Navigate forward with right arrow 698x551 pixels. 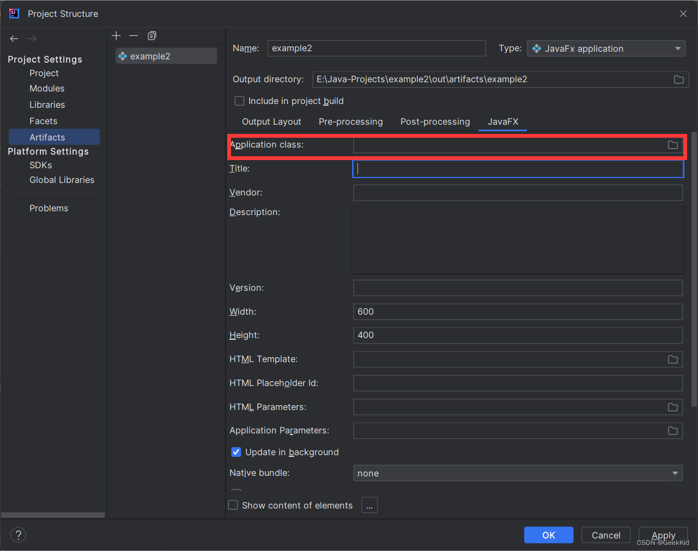coord(32,39)
